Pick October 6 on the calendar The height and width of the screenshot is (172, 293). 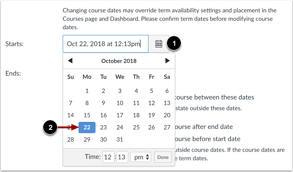(167, 91)
